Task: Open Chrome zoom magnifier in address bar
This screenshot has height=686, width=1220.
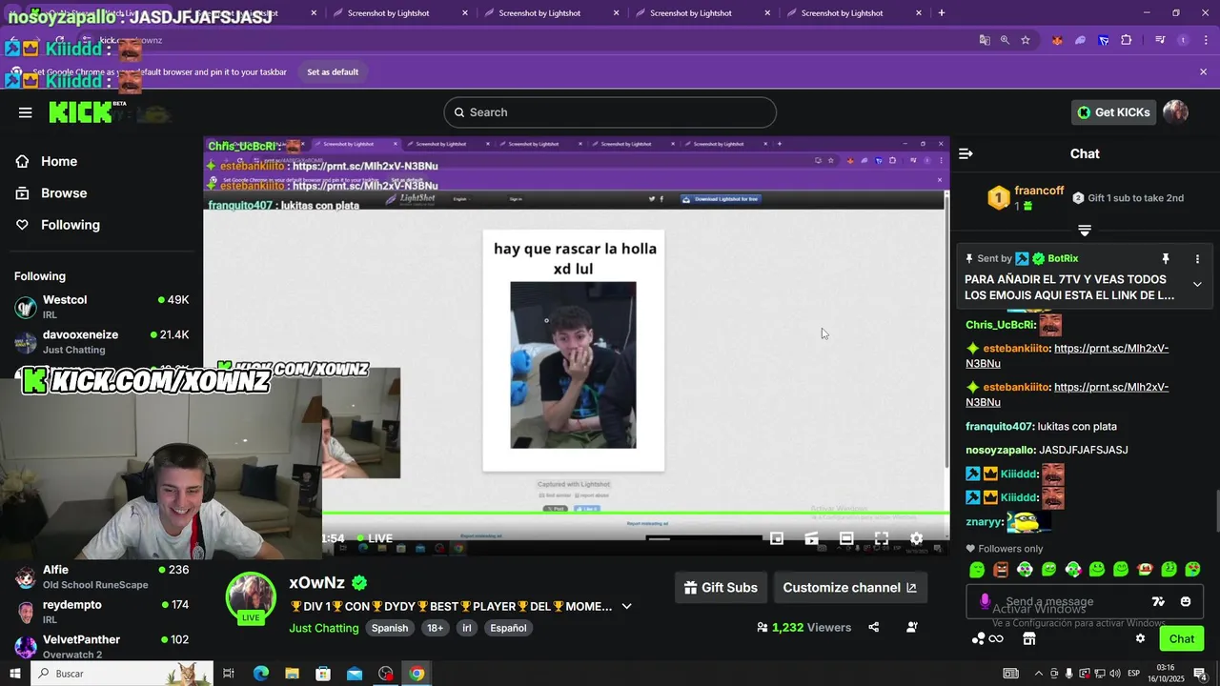Action: tap(1005, 40)
